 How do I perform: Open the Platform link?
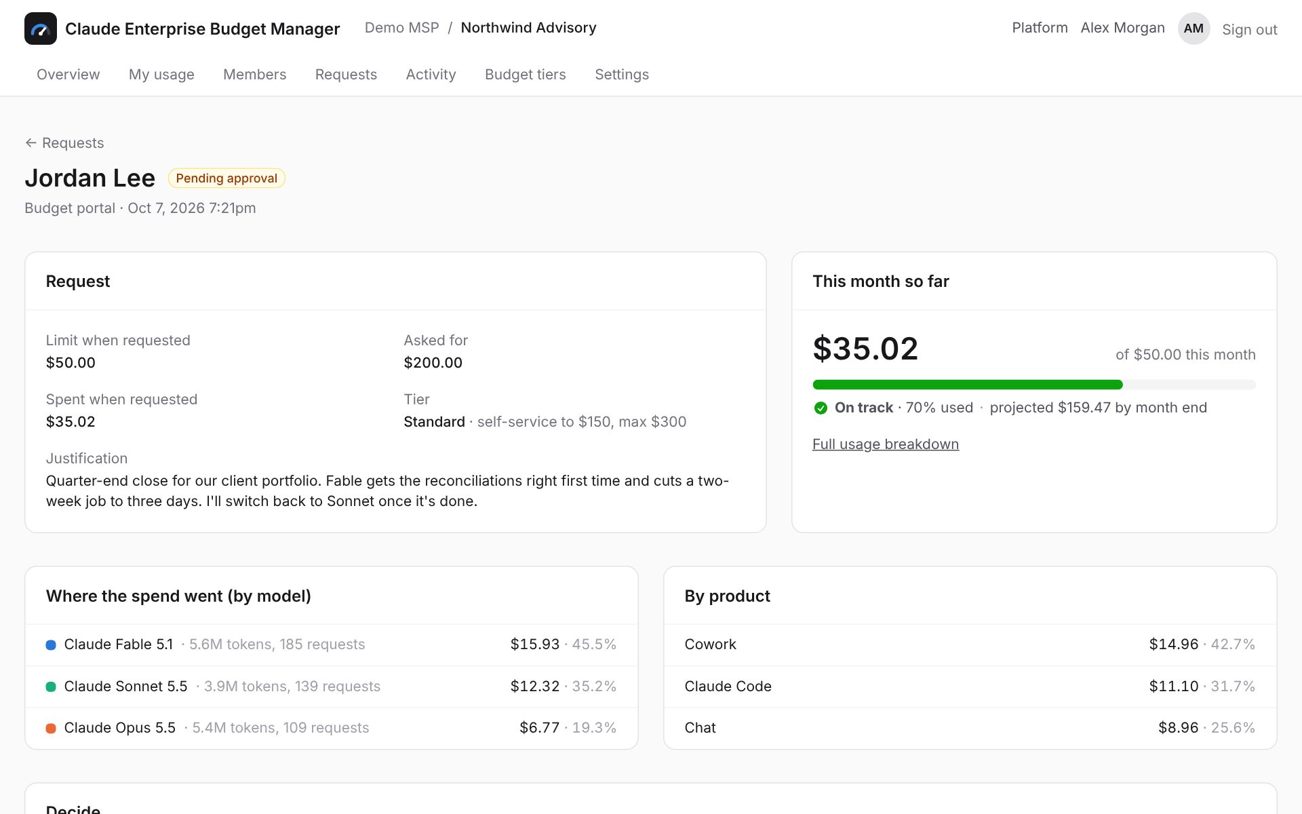point(1040,28)
